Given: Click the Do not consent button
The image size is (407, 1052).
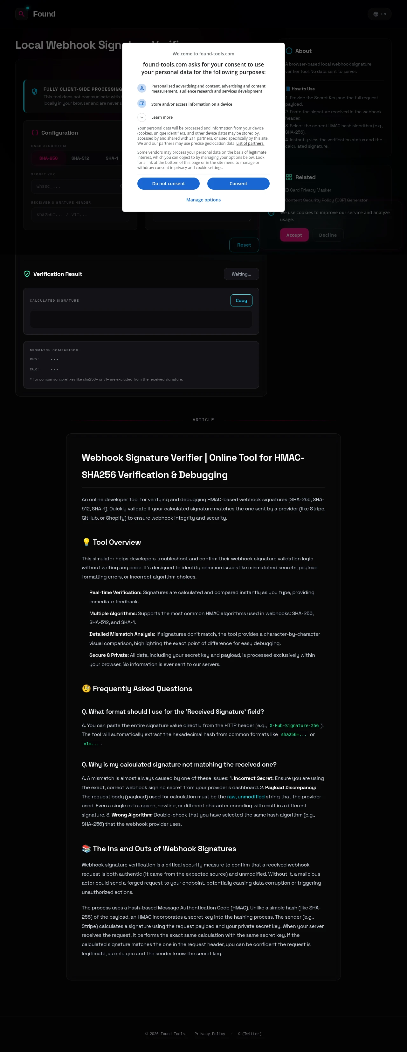Looking at the screenshot, I should (x=168, y=184).
